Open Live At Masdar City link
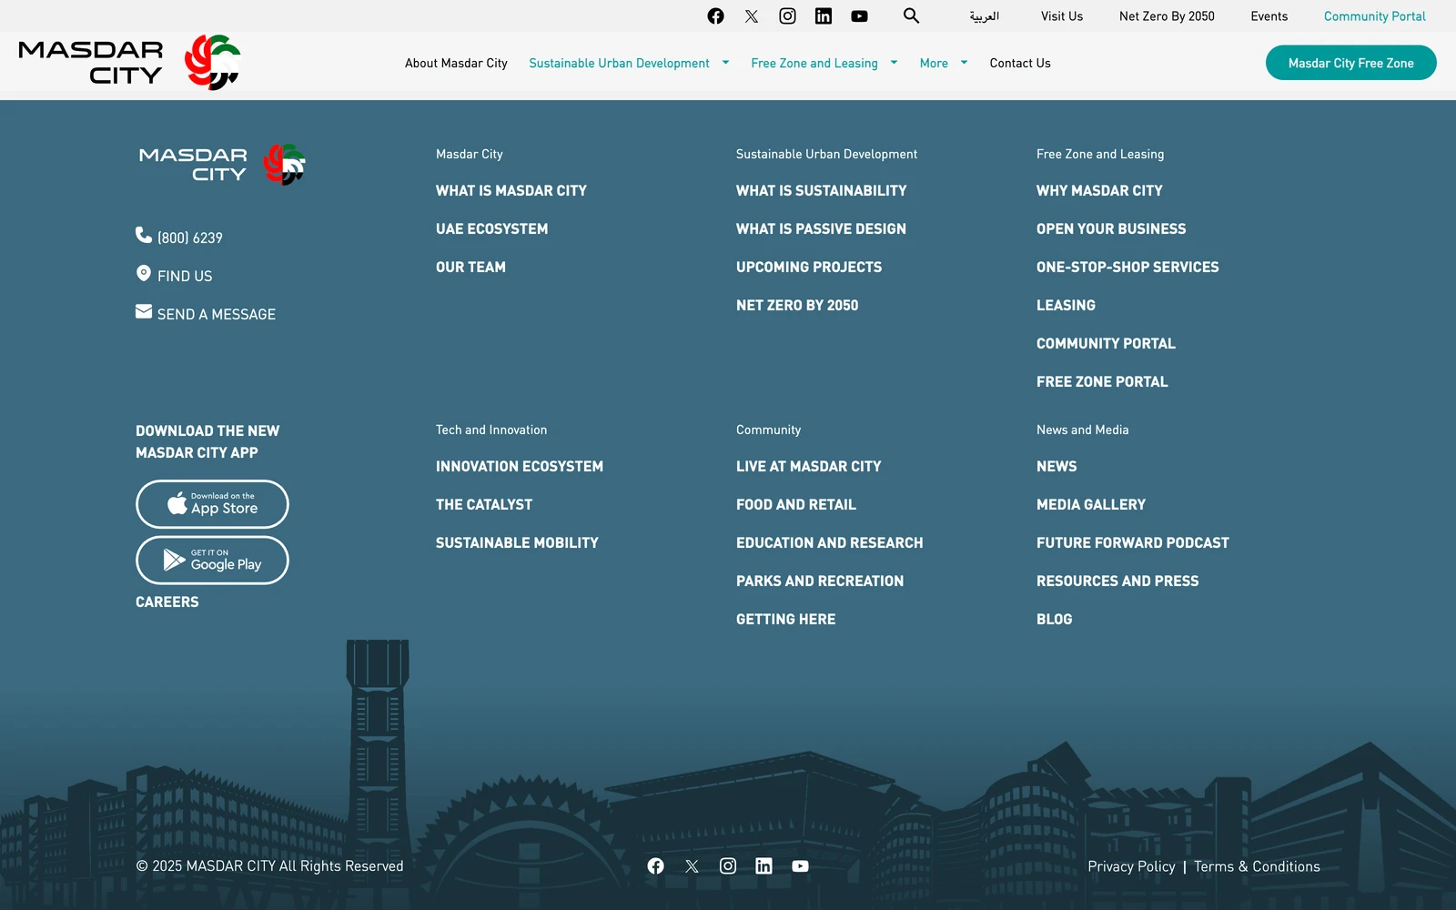The image size is (1456, 910). 808,466
